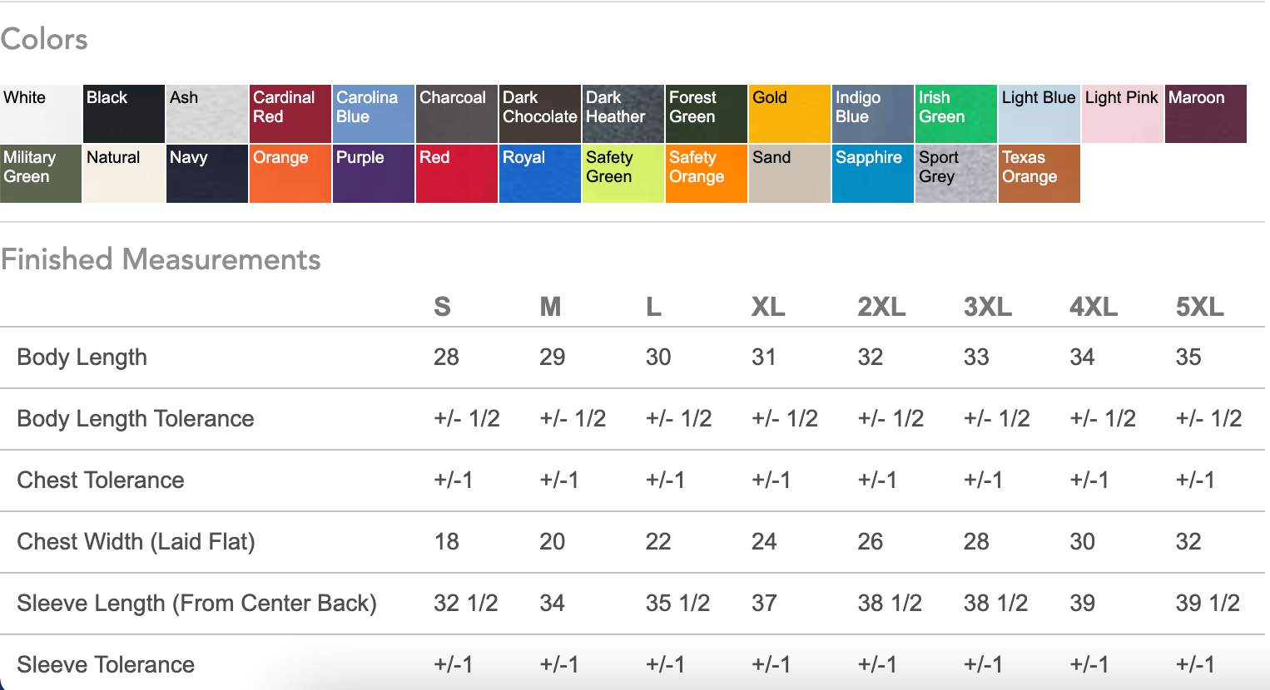Screen dimensions: 1270x690
Task: Click the Finished Measurements heading
Action: pos(161,259)
